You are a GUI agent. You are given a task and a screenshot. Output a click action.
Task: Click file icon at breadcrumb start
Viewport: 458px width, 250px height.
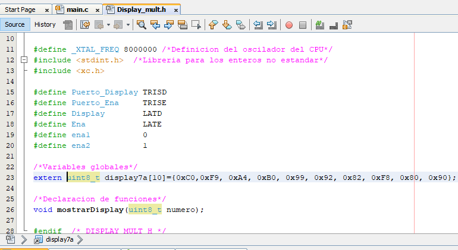(10, 239)
